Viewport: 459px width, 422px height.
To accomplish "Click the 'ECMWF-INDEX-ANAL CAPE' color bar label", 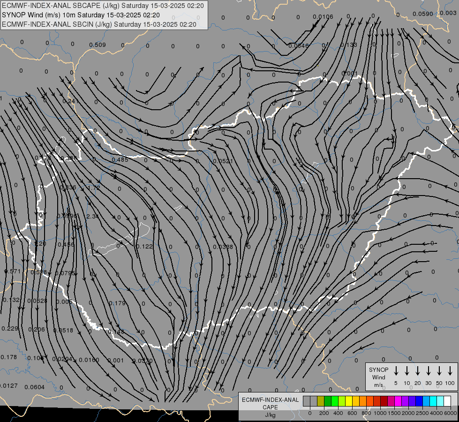I will [270, 404].
